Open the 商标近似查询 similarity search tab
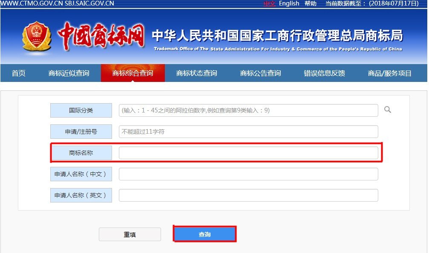 coord(69,73)
